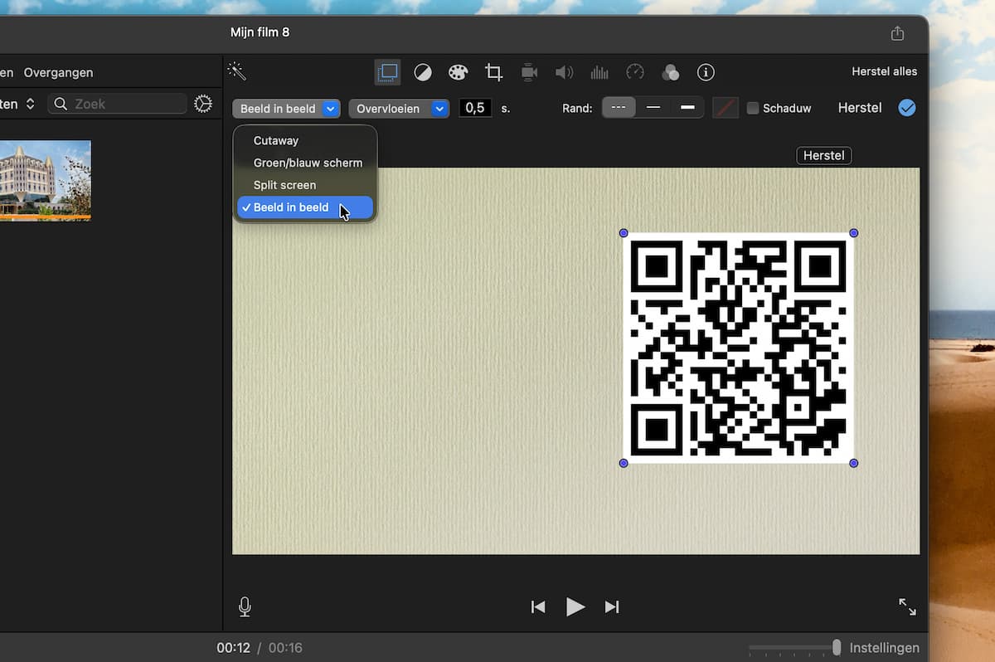The image size is (995, 662).
Task: Open the color correction palette icon
Action: click(459, 72)
